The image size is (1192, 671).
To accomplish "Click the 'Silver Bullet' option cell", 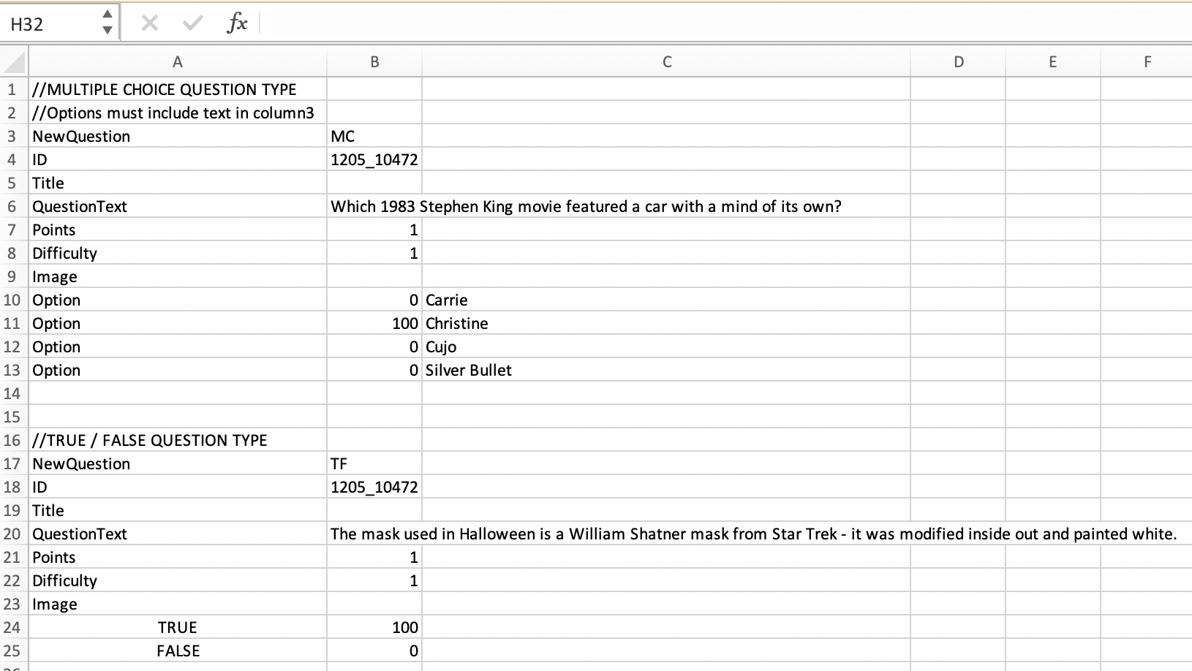I will [x=666, y=370].
